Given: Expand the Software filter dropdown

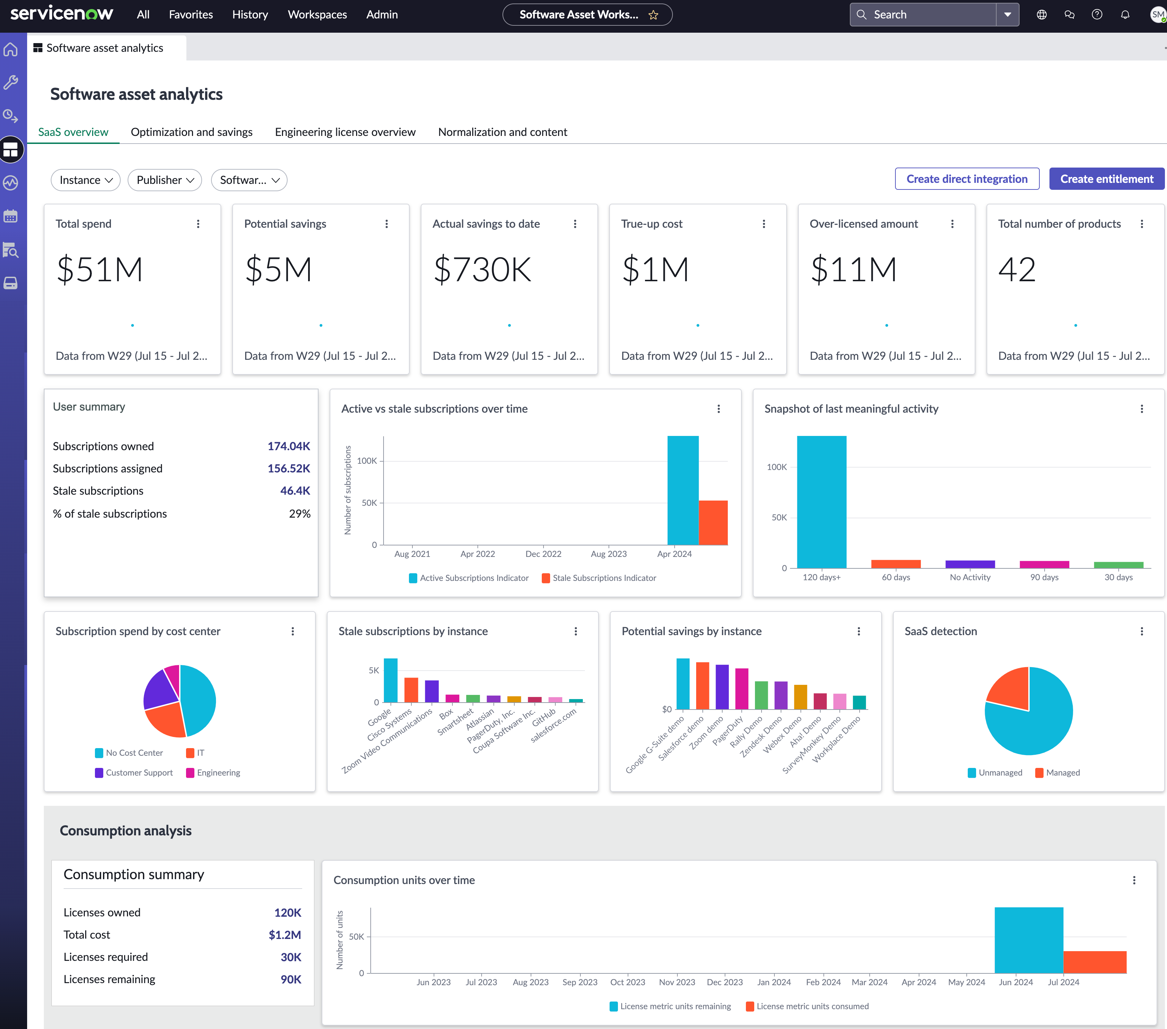Looking at the screenshot, I should pyautogui.click(x=249, y=180).
